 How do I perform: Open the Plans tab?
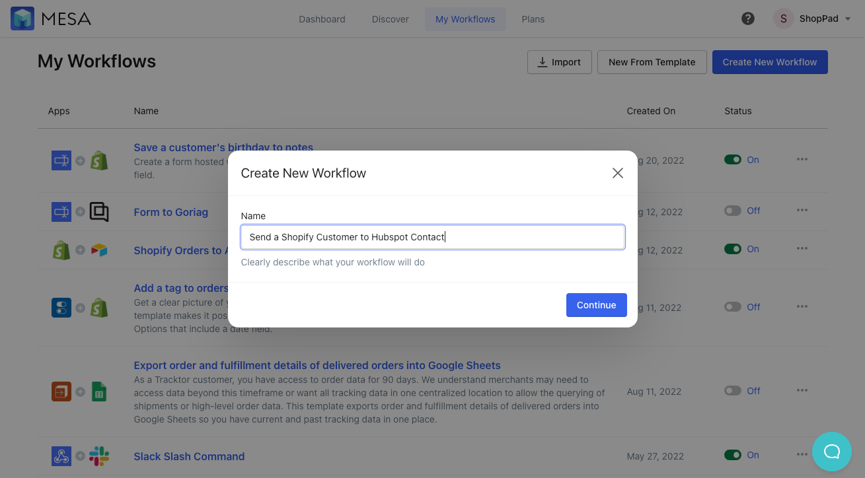(533, 19)
